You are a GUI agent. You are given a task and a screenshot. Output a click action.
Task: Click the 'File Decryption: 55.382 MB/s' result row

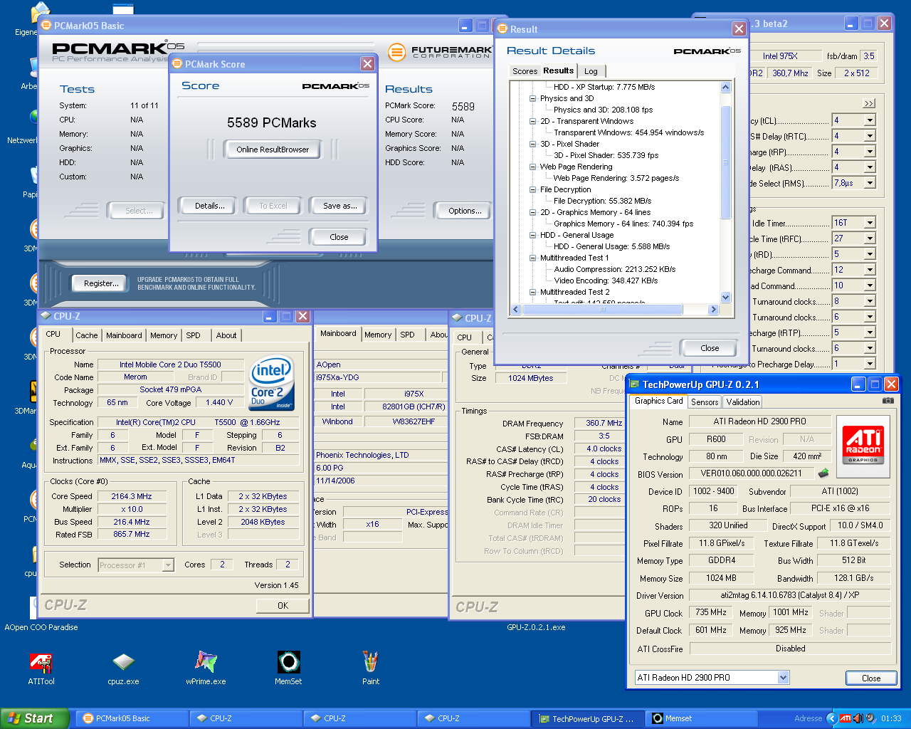click(602, 201)
